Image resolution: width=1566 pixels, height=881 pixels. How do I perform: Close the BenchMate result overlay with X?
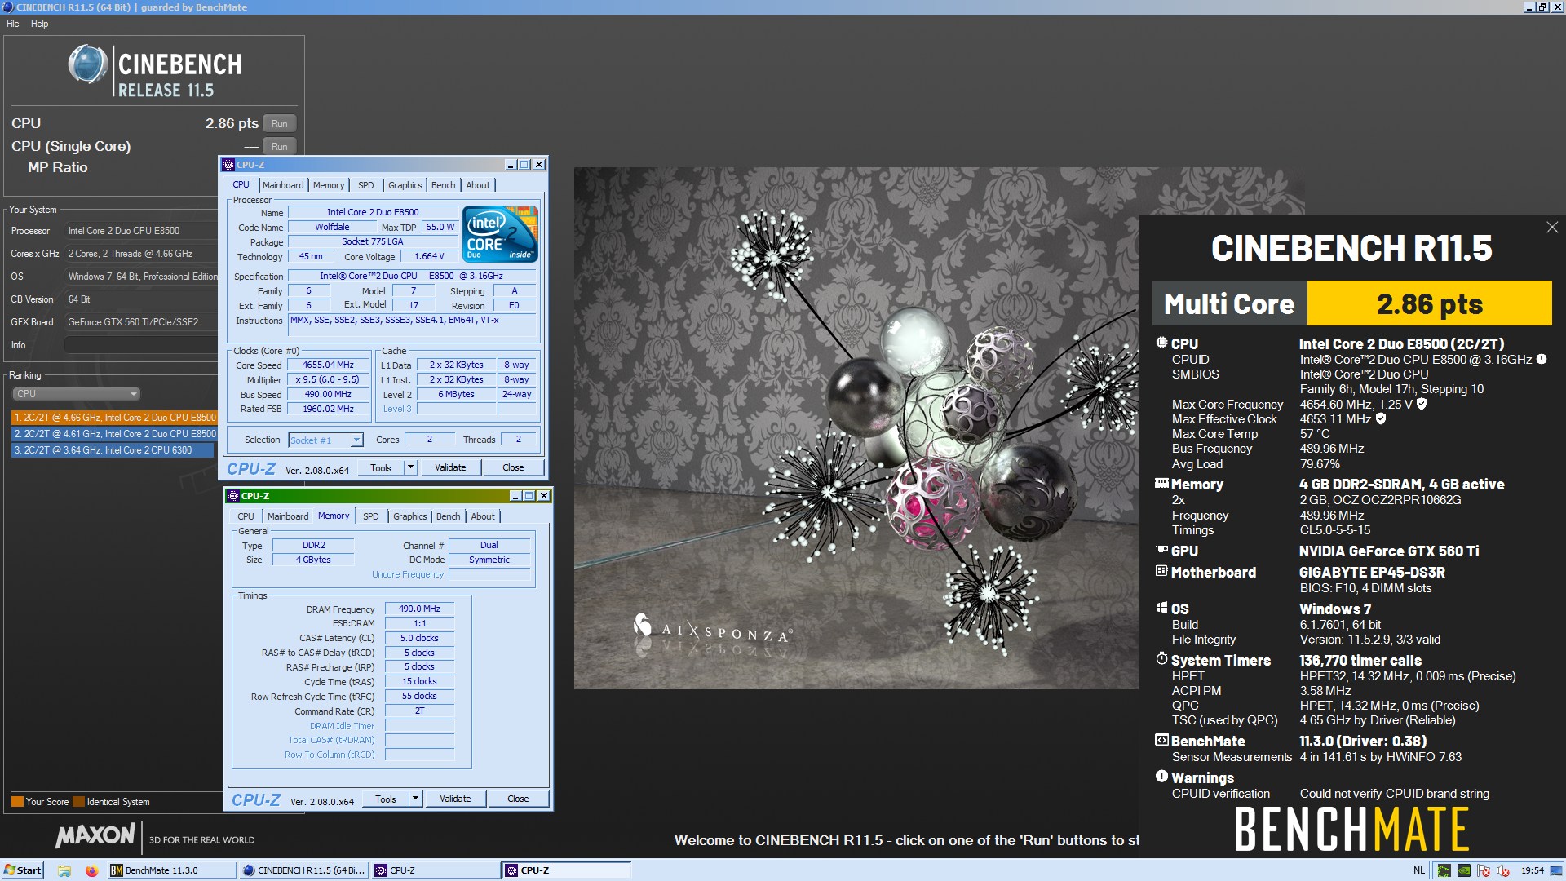(1551, 228)
